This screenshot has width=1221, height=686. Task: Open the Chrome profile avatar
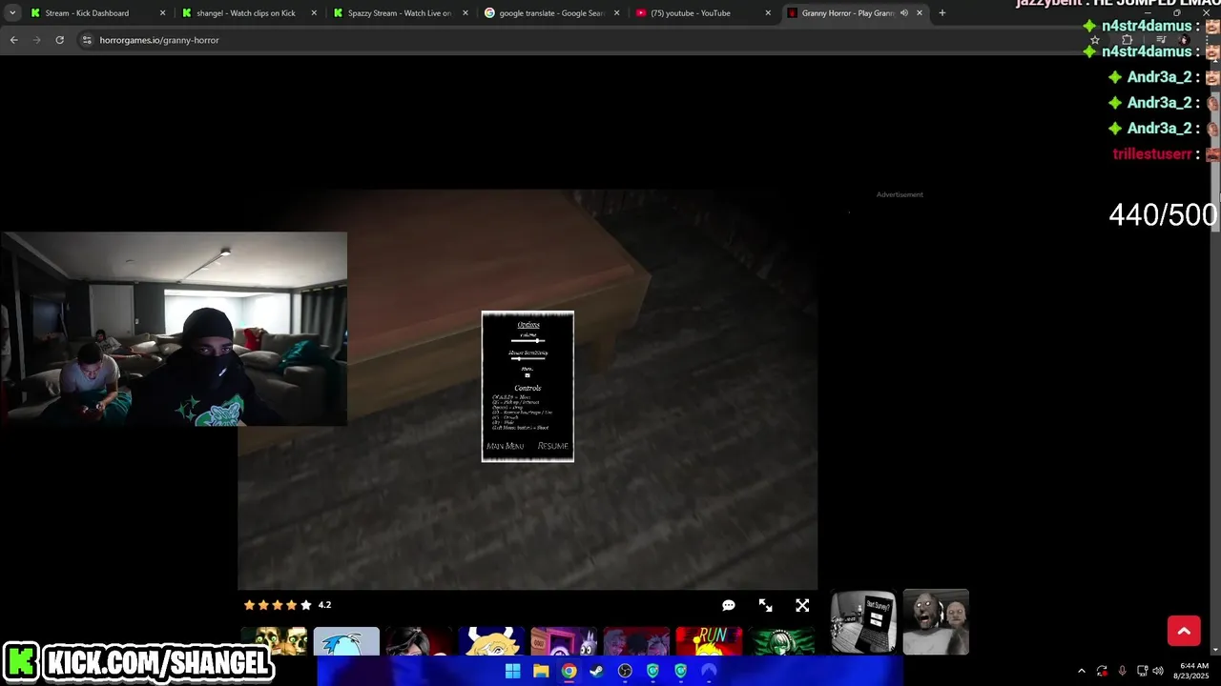(x=1186, y=40)
